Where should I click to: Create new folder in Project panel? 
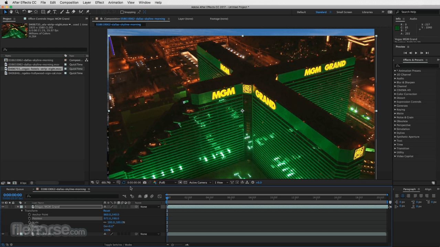point(9,183)
